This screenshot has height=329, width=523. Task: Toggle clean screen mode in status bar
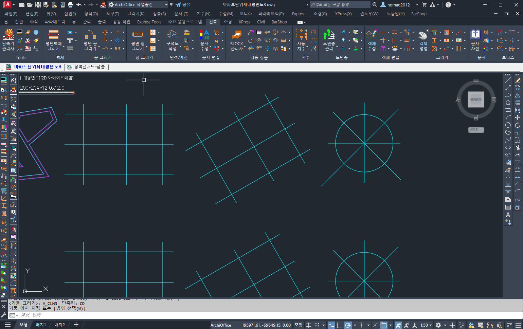[509, 325]
